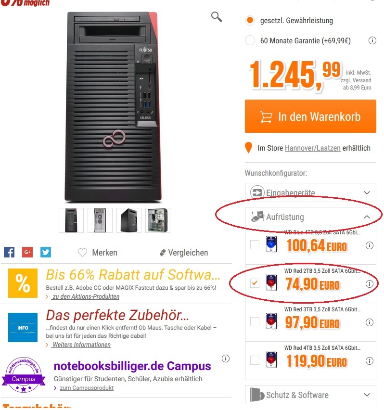Open info icon for WD Red 2TB drive
This screenshot has width=384, height=410.
(x=370, y=284)
